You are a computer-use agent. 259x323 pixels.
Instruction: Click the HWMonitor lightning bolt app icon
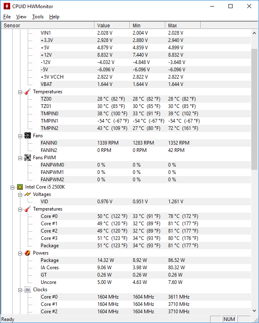[7, 6]
